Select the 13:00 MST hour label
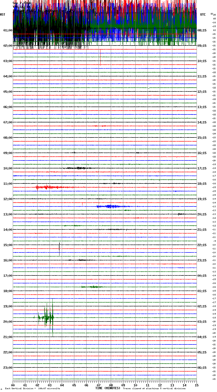Image resolution: width=217 pixels, height=392 pixels. tap(8, 214)
